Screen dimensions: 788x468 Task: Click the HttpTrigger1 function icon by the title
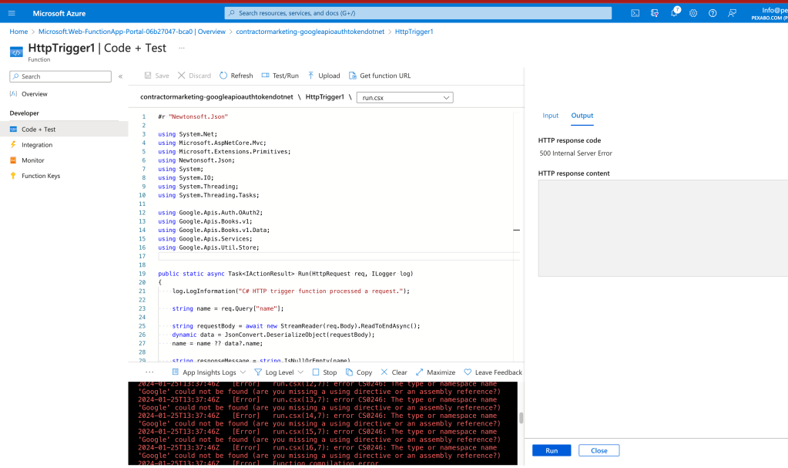point(16,52)
